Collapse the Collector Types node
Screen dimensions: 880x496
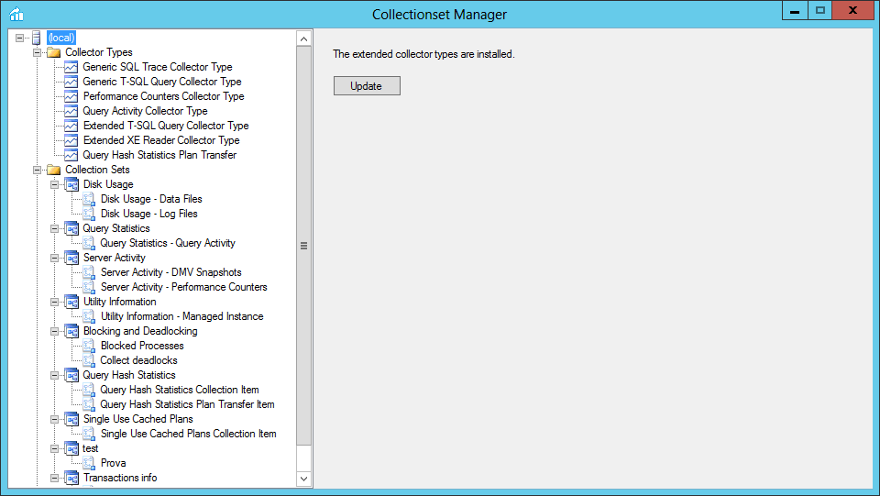point(37,53)
